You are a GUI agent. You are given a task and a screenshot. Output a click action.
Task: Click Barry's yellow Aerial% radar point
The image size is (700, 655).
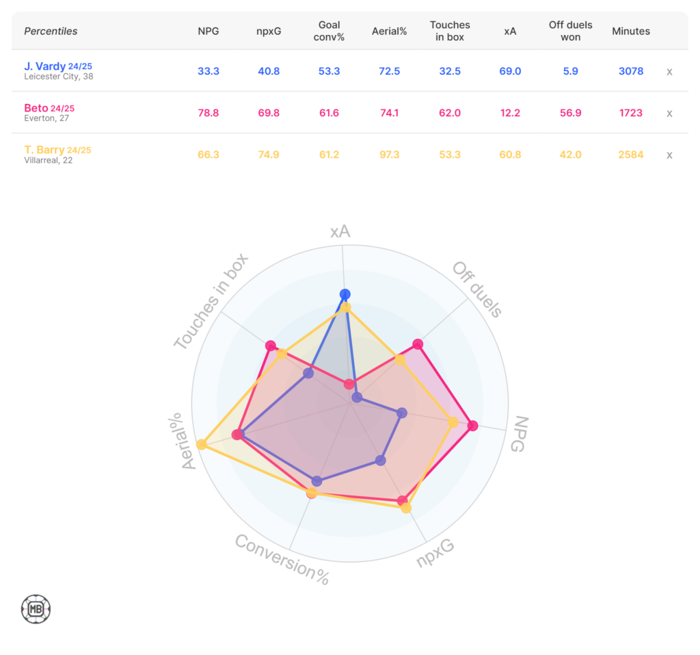click(x=202, y=445)
